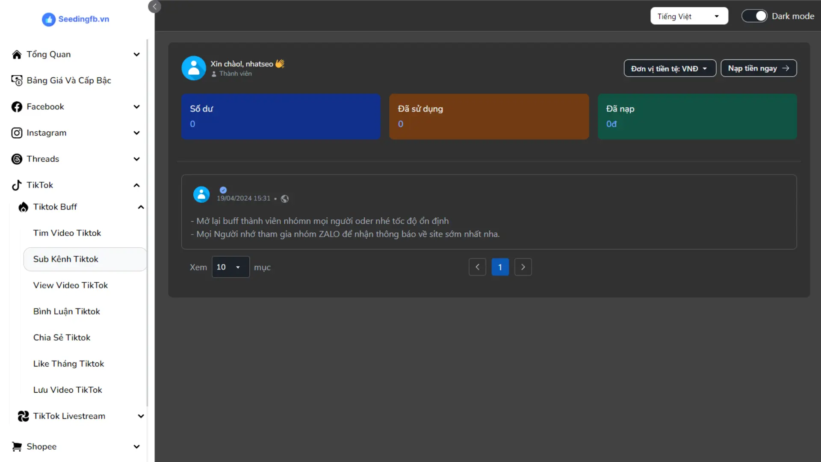Click the waving hand emoji
The image size is (821, 462).
click(280, 64)
